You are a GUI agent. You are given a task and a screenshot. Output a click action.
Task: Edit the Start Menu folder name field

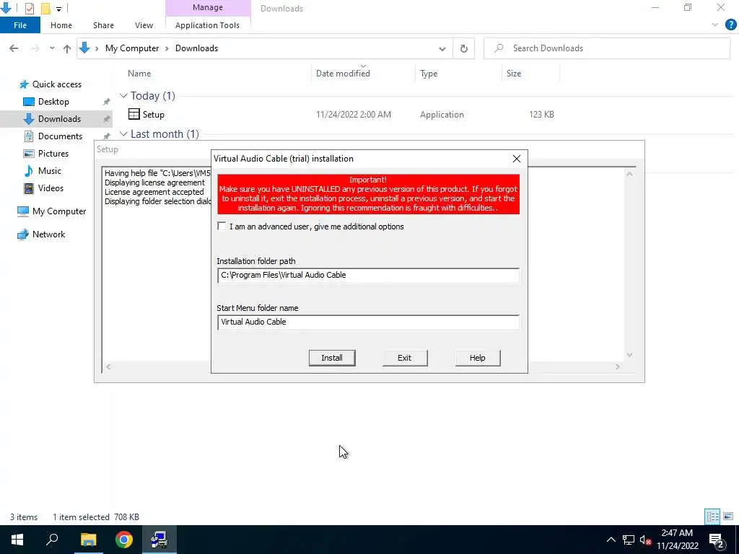(368, 322)
